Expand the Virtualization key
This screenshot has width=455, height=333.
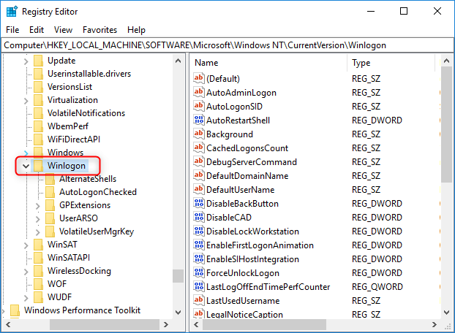(x=26, y=100)
